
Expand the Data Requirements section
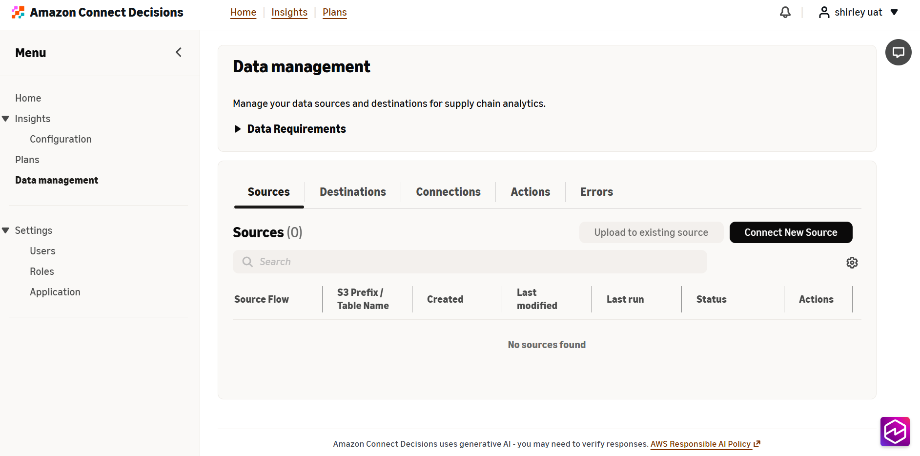(x=289, y=129)
